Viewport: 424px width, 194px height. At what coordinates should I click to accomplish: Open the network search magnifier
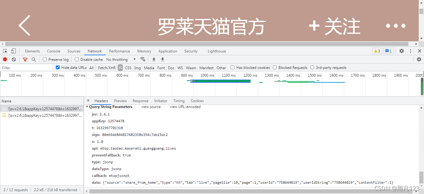click(34, 59)
